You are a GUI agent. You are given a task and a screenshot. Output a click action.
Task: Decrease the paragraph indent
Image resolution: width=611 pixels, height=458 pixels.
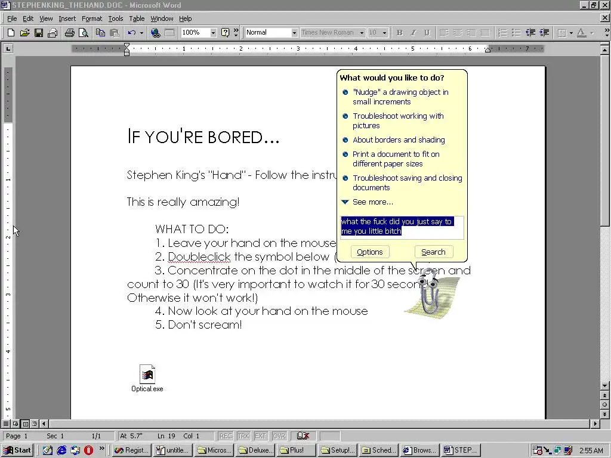(x=530, y=33)
